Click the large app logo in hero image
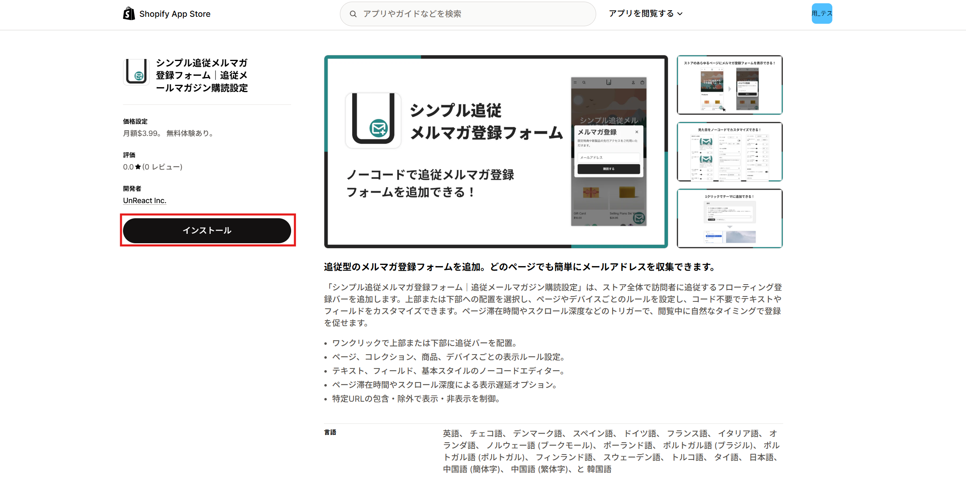 [x=373, y=120]
